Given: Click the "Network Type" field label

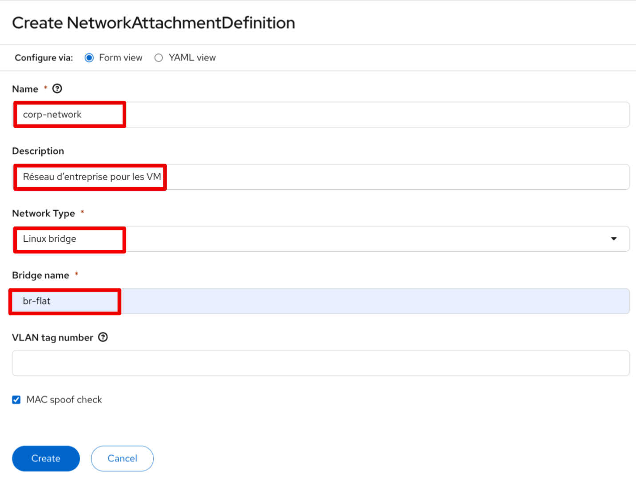Looking at the screenshot, I should click(44, 213).
